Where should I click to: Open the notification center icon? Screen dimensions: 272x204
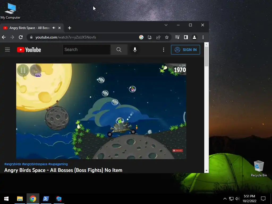(263, 199)
